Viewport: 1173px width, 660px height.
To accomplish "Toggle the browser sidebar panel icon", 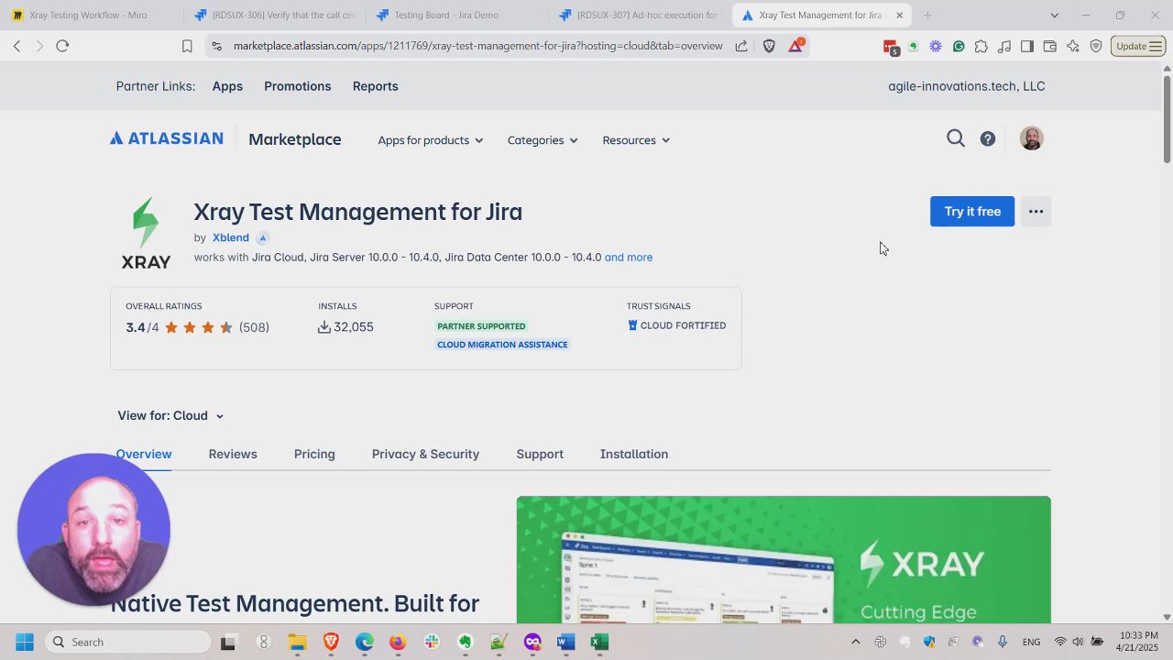I will (x=1027, y=46).
